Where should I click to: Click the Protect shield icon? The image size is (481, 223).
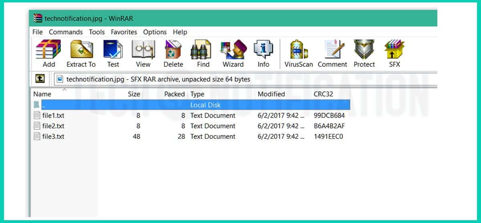364,50
